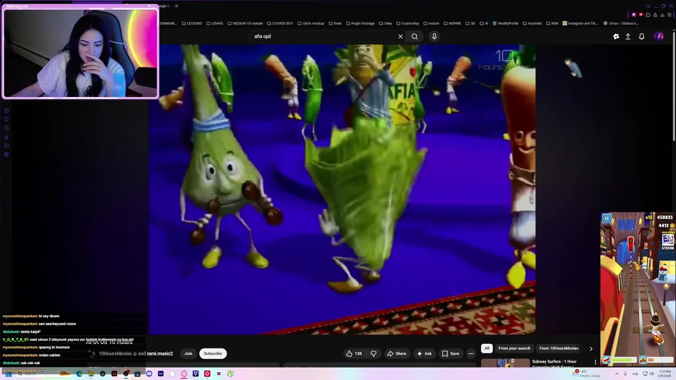The width and height of the screenshot is (676, 380).
Task: Open the browser main menu icon
Action: click(x=670, y=15)
